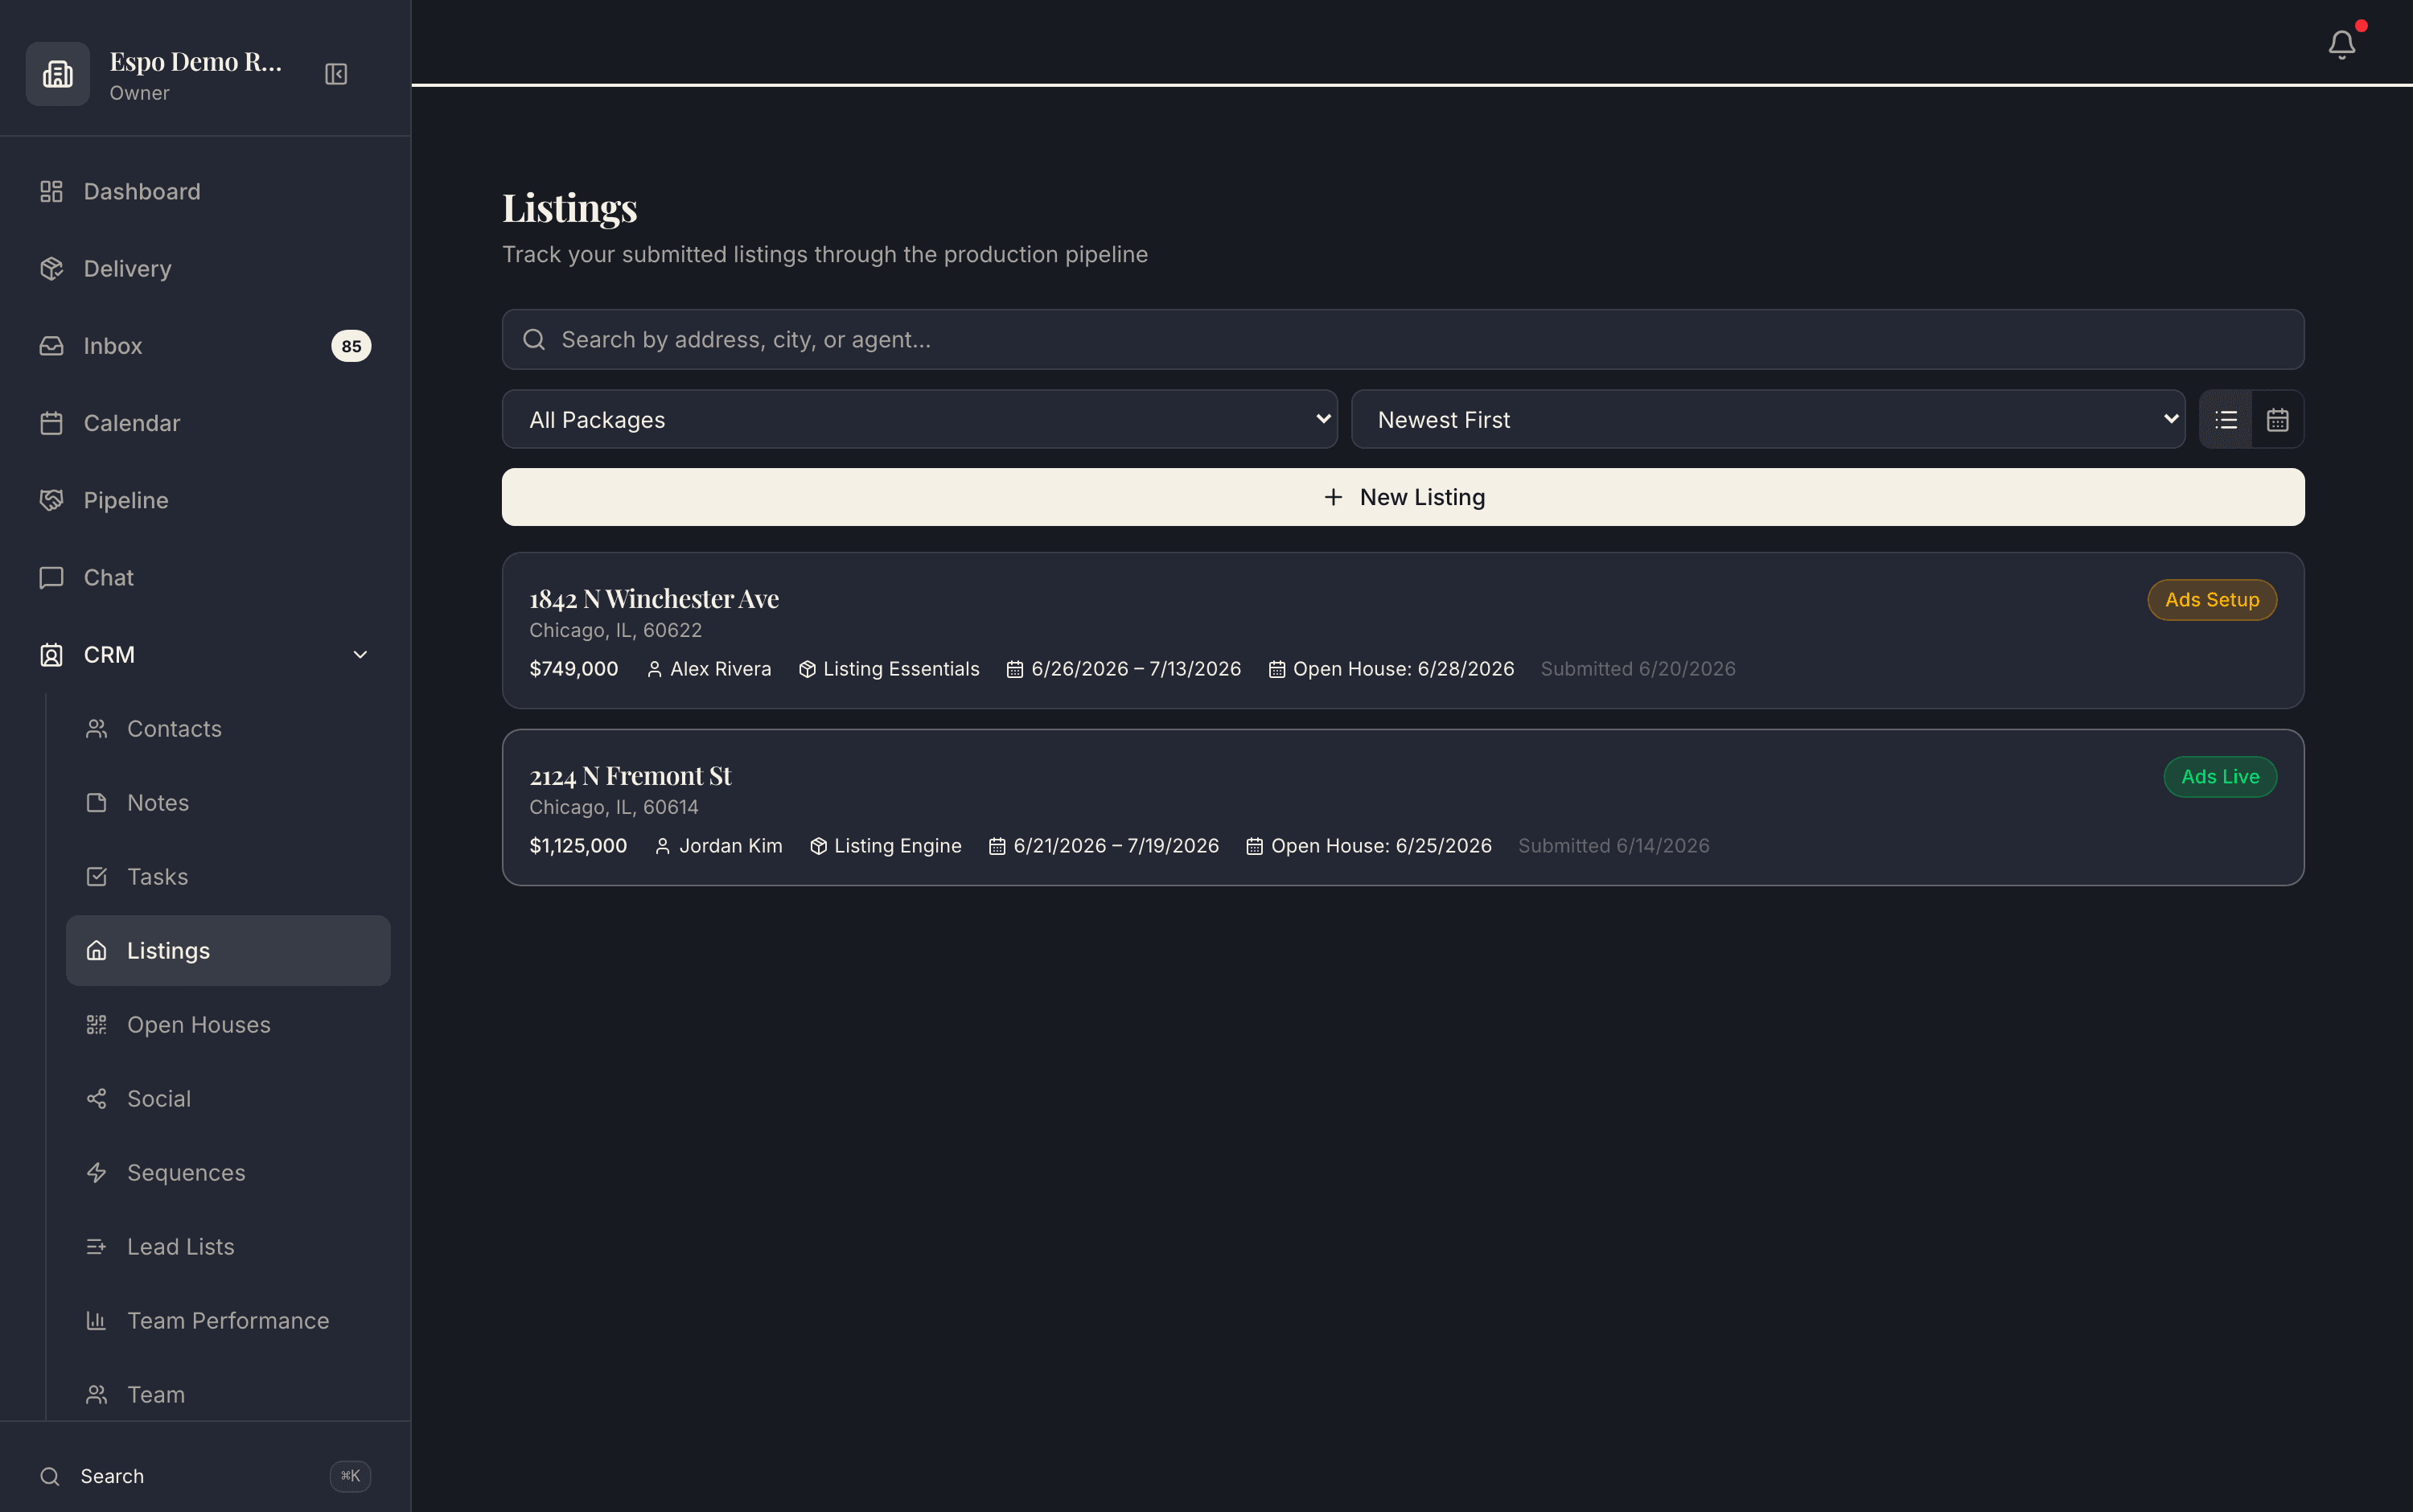Click the New Listing button

[1403, 497]
